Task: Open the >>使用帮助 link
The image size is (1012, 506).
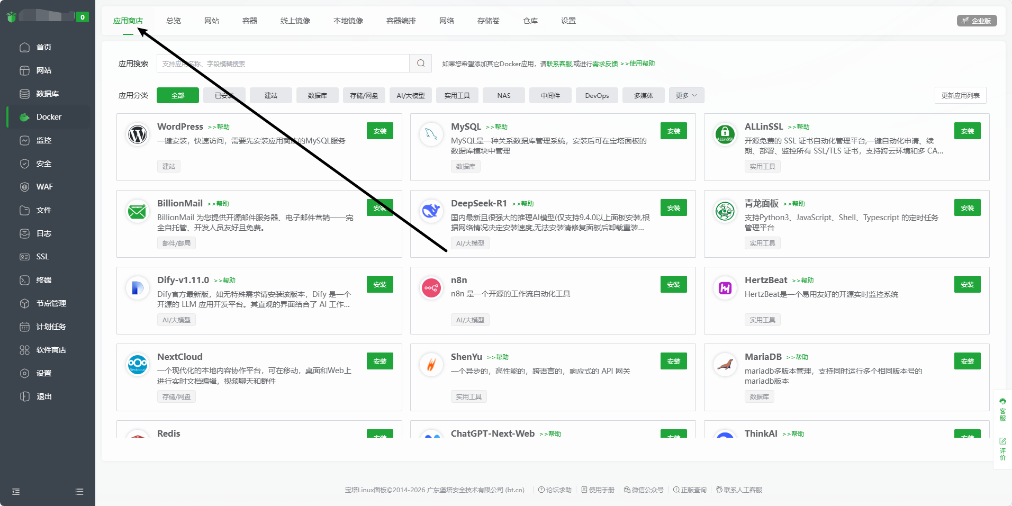Action: pos(637,64)
